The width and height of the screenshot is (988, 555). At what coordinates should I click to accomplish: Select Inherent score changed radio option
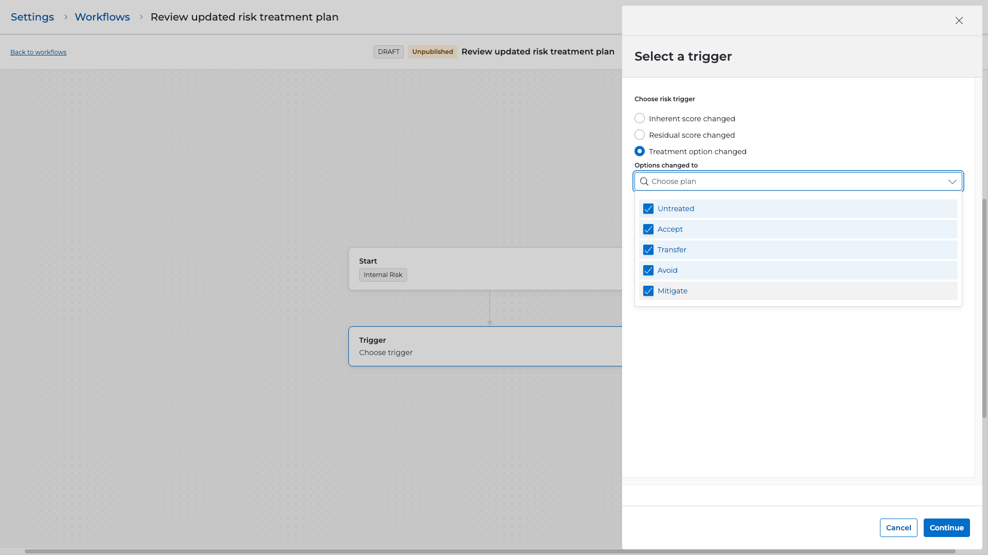coord(640,119)
